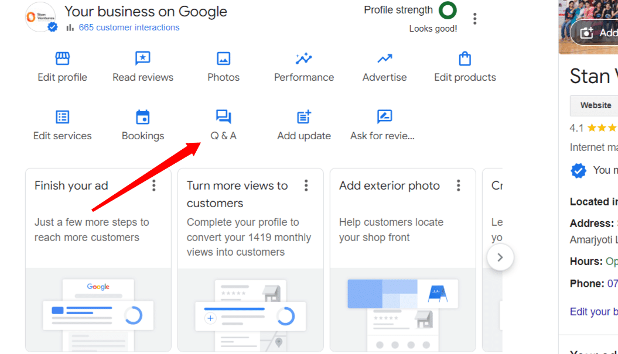
Task: Open Advertise trending arrow icon
Action: [x=384, y=59]
